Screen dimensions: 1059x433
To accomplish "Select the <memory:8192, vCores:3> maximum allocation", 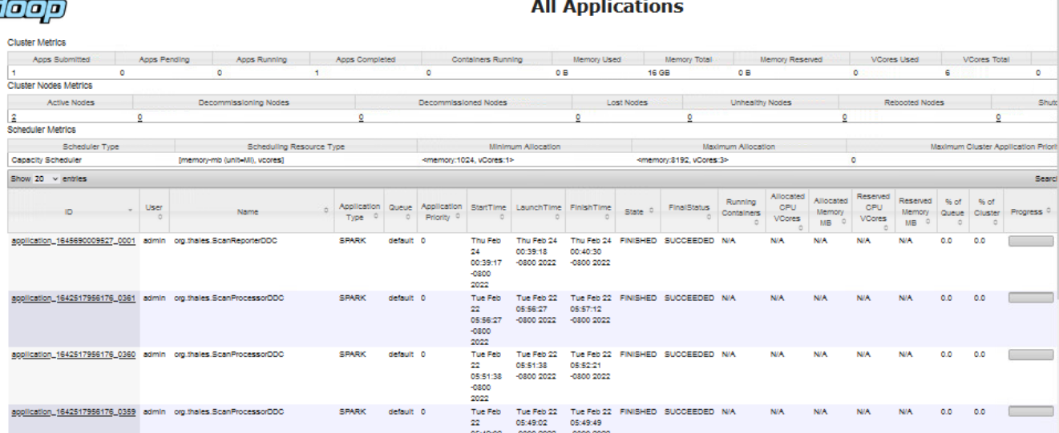I will point(683,160).
